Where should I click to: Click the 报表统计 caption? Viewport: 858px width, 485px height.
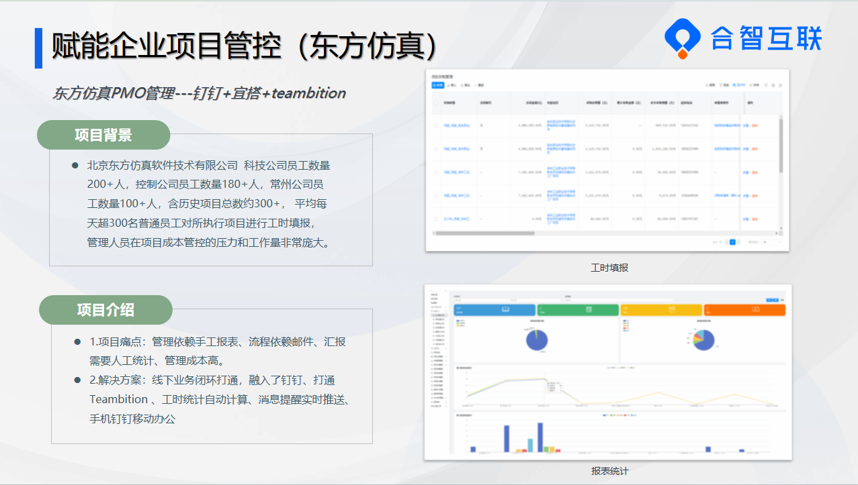pos(610,471)
